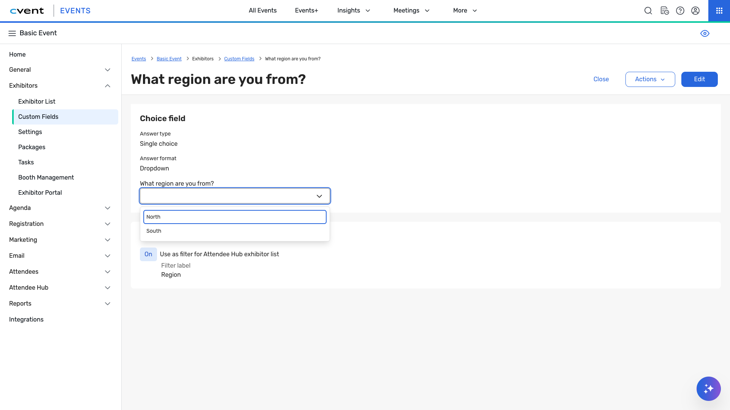Toggle the Attendee Hub filter switch On

[x=148, y=254]
